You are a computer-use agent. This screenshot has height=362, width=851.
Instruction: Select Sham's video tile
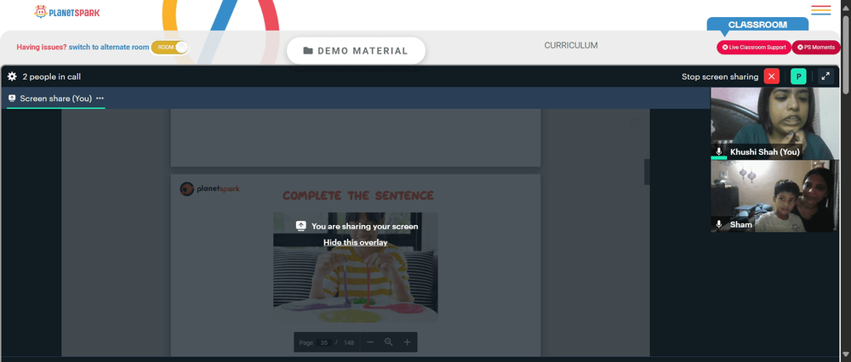coord(774,196)
